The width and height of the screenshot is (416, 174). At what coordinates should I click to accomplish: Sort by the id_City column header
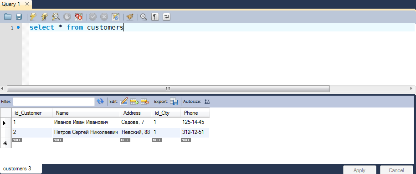click(x=166, y=113)
